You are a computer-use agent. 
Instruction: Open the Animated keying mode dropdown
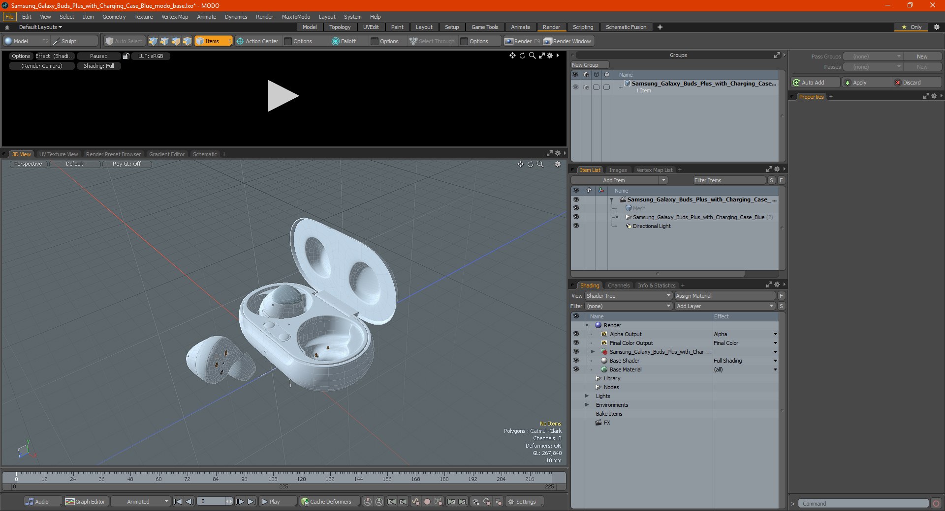tap(141, 502)
